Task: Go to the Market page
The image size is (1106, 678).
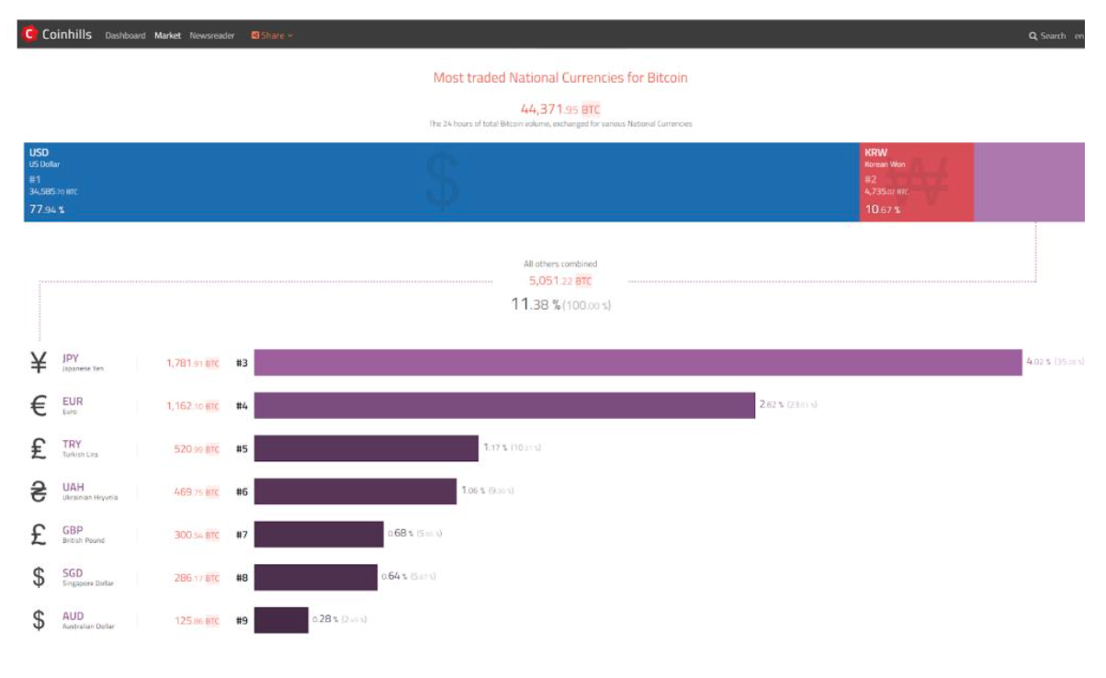Action: [167, 36]
